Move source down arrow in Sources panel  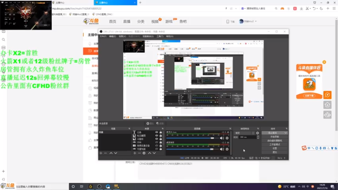(154, 153)
